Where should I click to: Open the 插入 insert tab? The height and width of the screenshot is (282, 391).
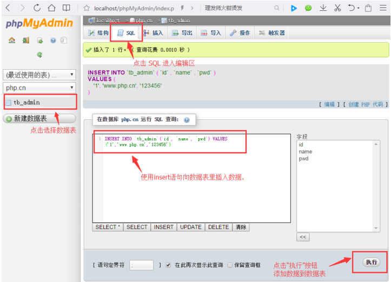[154, 33]
